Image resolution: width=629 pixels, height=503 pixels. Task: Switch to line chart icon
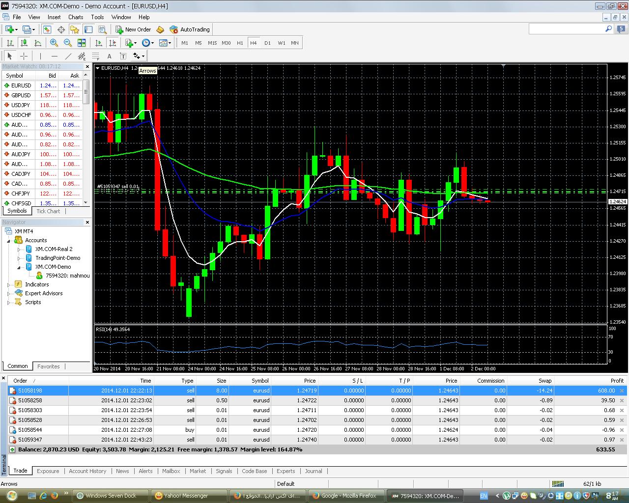click(37, 43)
